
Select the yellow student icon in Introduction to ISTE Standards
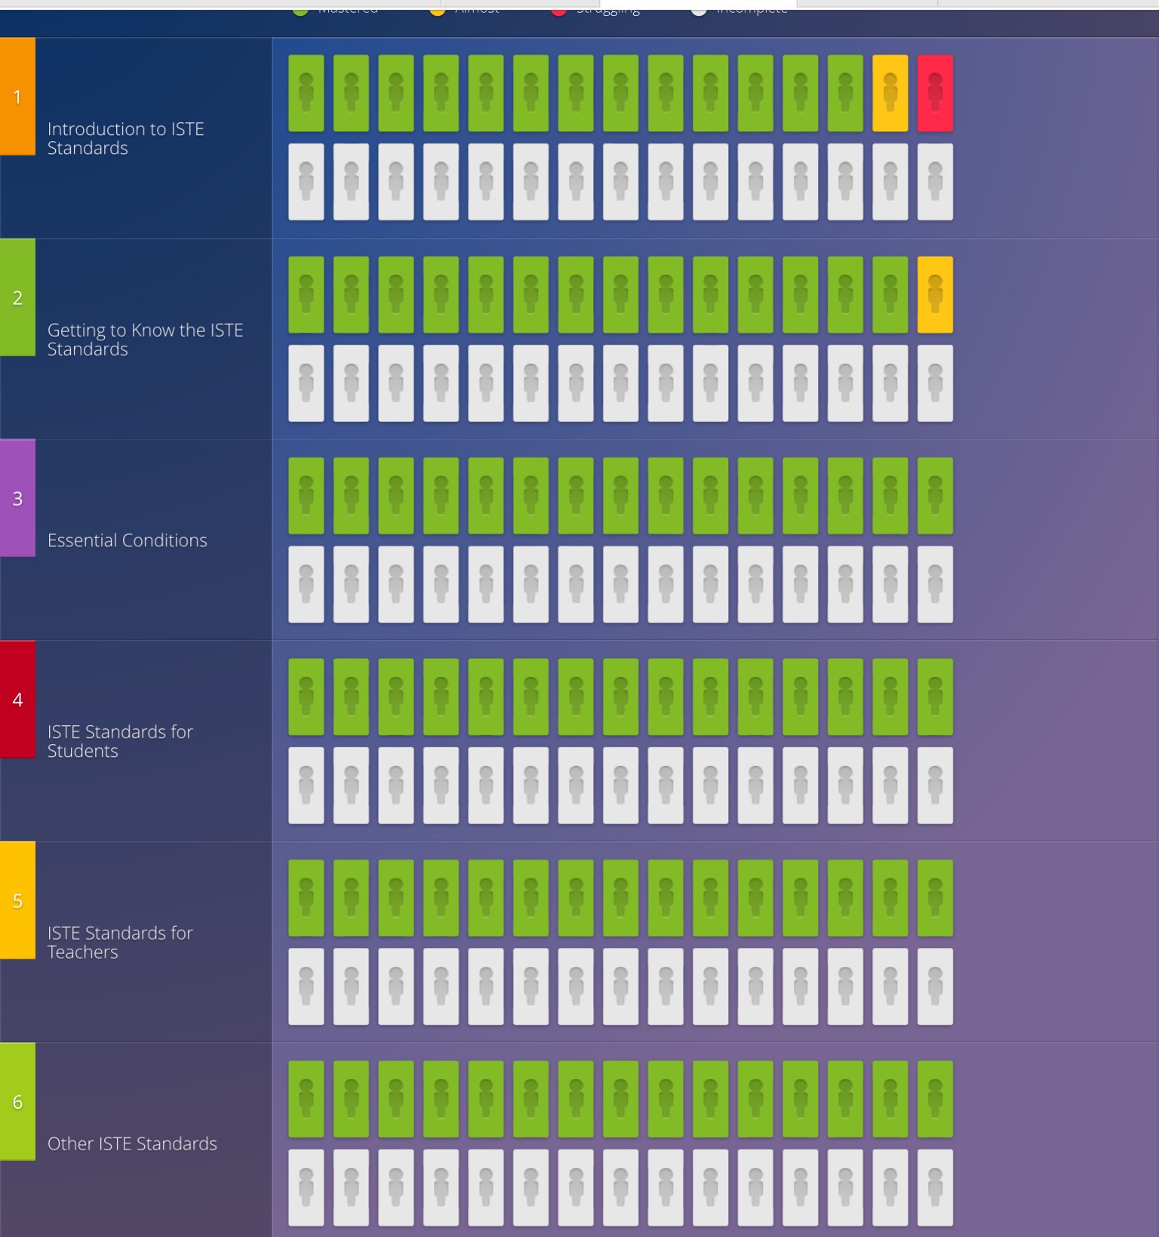[x=890, y=94]
